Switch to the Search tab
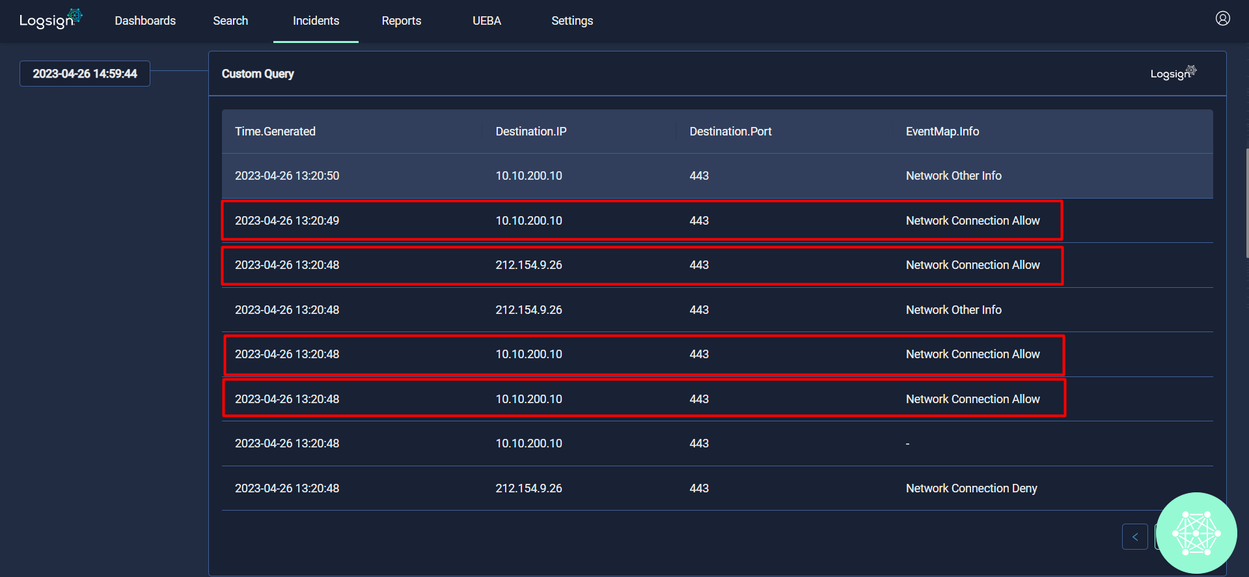The height and width of the screenshot is (577, 1249). click(x=230, y=21)
